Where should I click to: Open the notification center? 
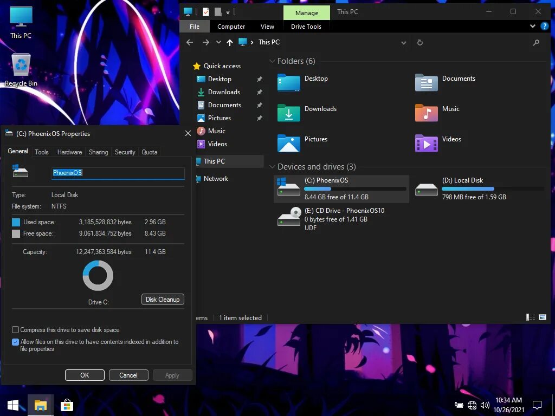pyautogui.click(x=537, y=405)
